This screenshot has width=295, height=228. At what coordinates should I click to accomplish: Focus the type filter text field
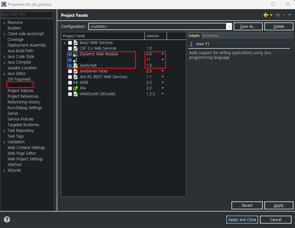coord(27,14)
